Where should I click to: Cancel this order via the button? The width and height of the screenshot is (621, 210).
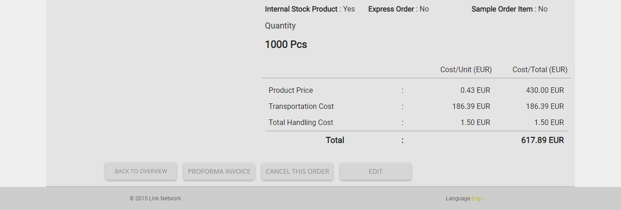pyautogui.click(x=297, y=171)
